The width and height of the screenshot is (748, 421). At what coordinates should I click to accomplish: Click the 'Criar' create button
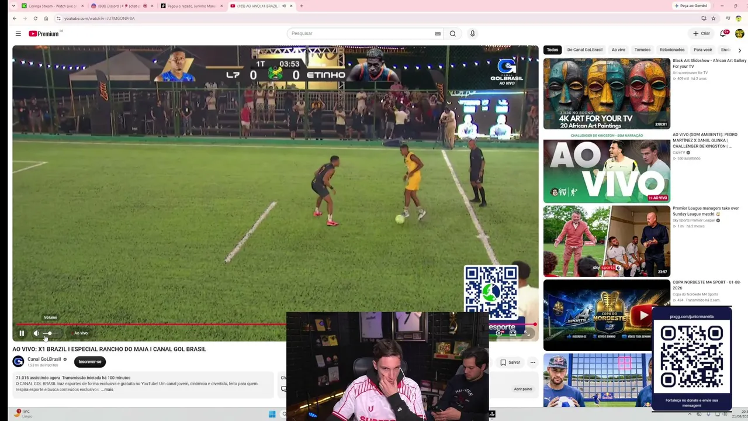[x=701, y=33]
